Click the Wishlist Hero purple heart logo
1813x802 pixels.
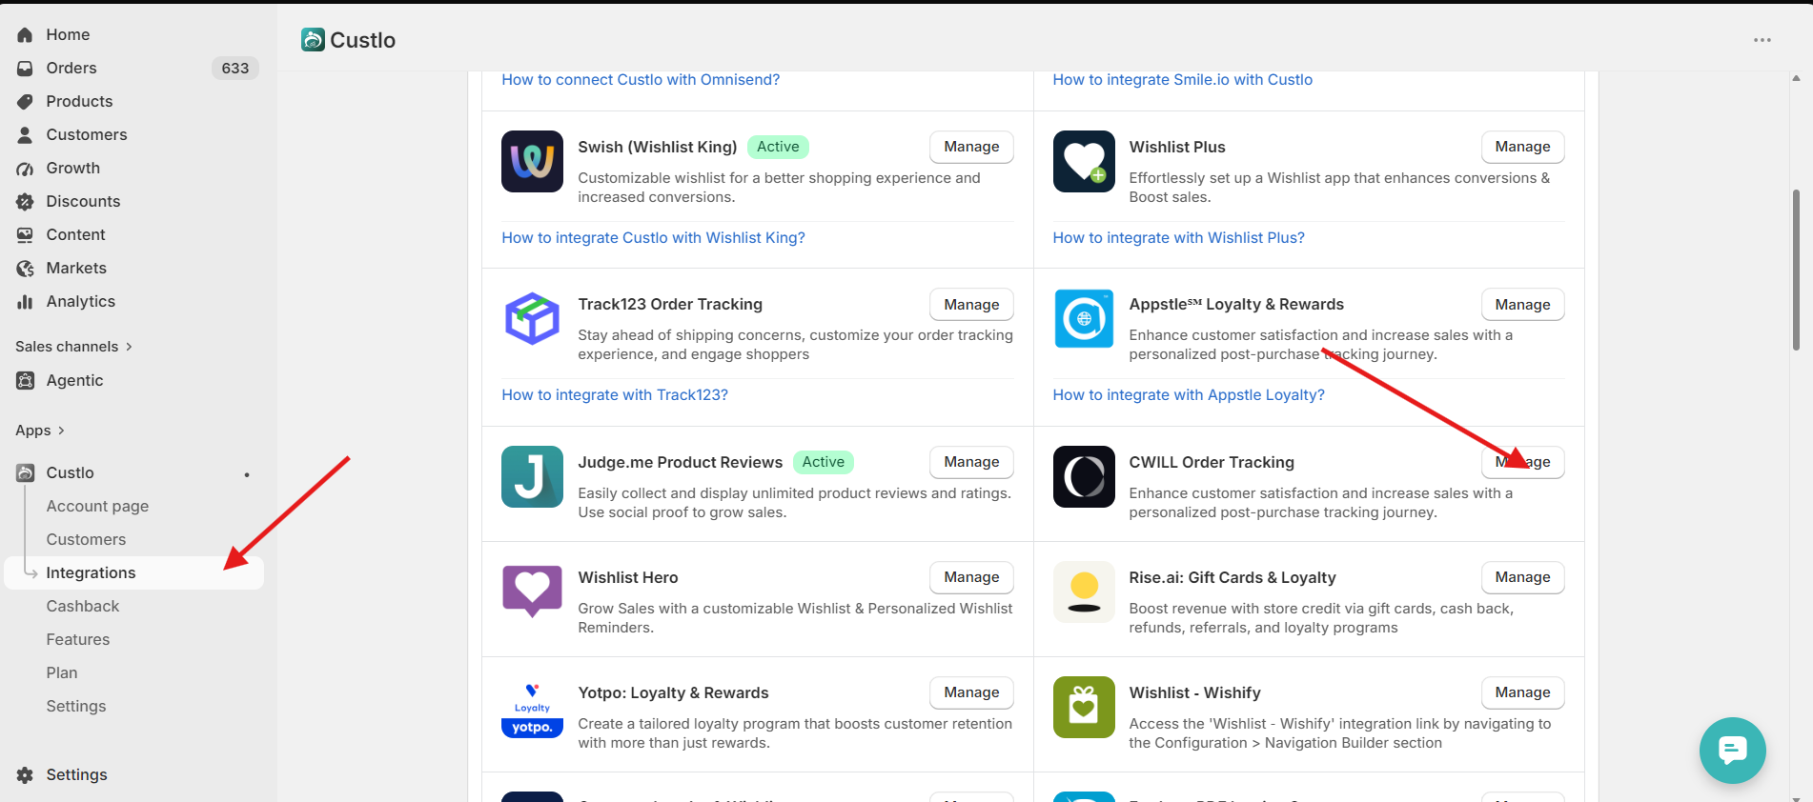pyautogui.click(x=532, y=592)
